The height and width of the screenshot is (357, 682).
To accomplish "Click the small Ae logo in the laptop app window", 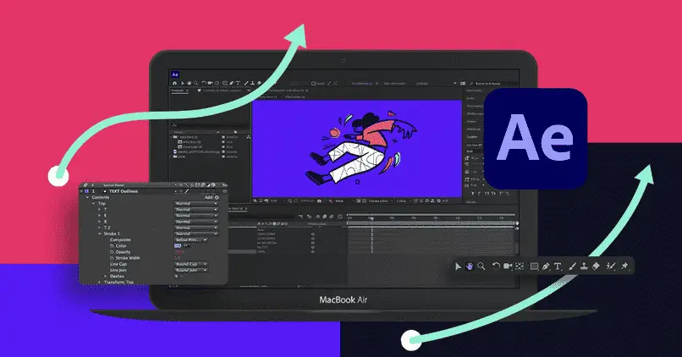I will click(x=175, y=74).
